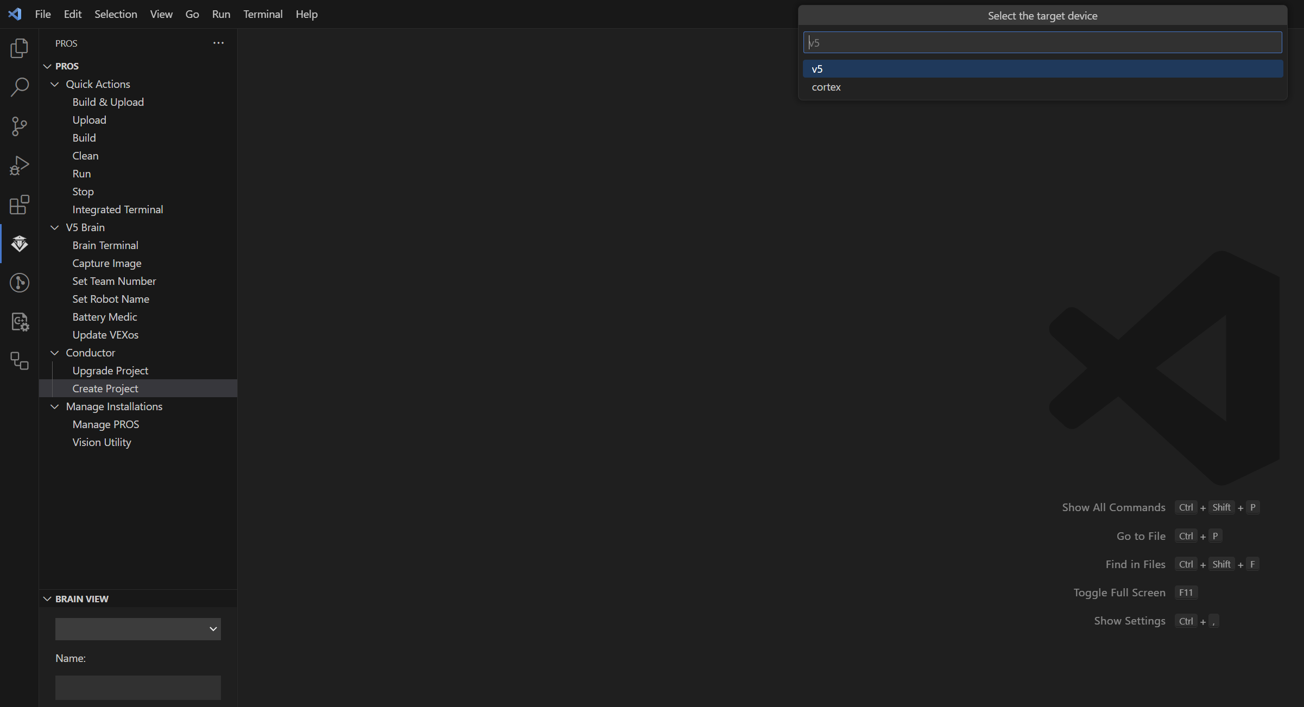Viewport: 1304px width, 707px height.
Task: Collapse the PROS section header
Action: pyautogui.click(x=138, y=66)
